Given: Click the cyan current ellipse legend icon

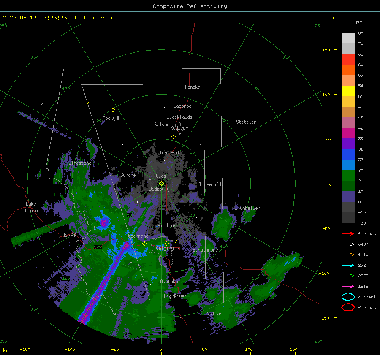Looking at the screenshot, I should pos(348,297).
